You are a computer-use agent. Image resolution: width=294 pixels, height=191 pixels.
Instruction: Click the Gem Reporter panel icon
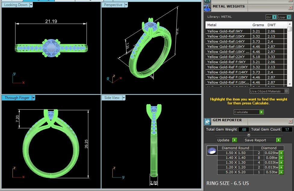(207, 122)
